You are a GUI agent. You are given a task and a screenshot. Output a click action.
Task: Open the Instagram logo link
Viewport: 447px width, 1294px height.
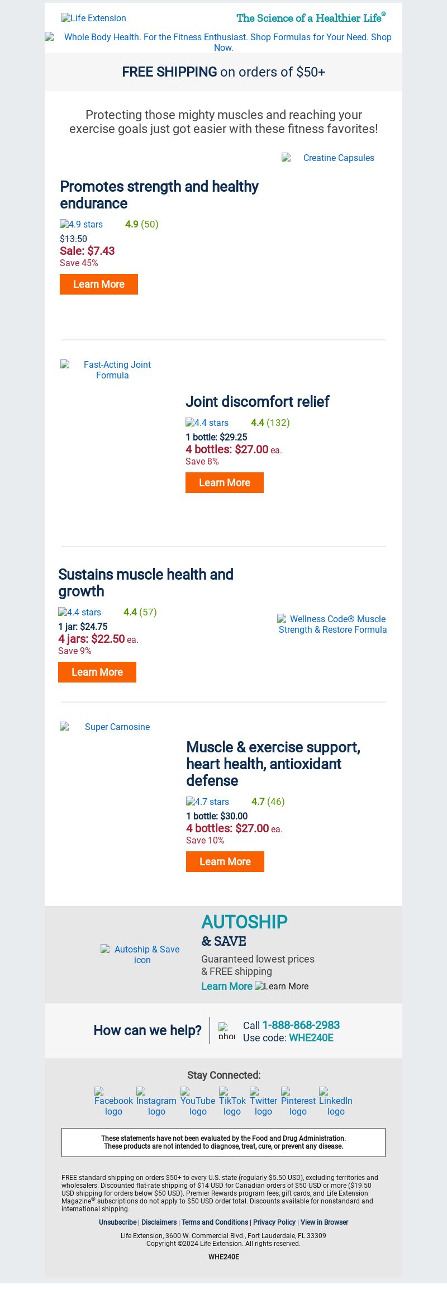click(x=156, y=1102)
